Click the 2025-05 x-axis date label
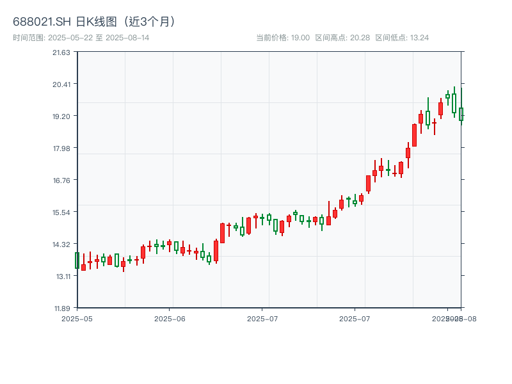The width and height of the screenshot is (512, 384). pyautogui.click(x=77, y=318)
